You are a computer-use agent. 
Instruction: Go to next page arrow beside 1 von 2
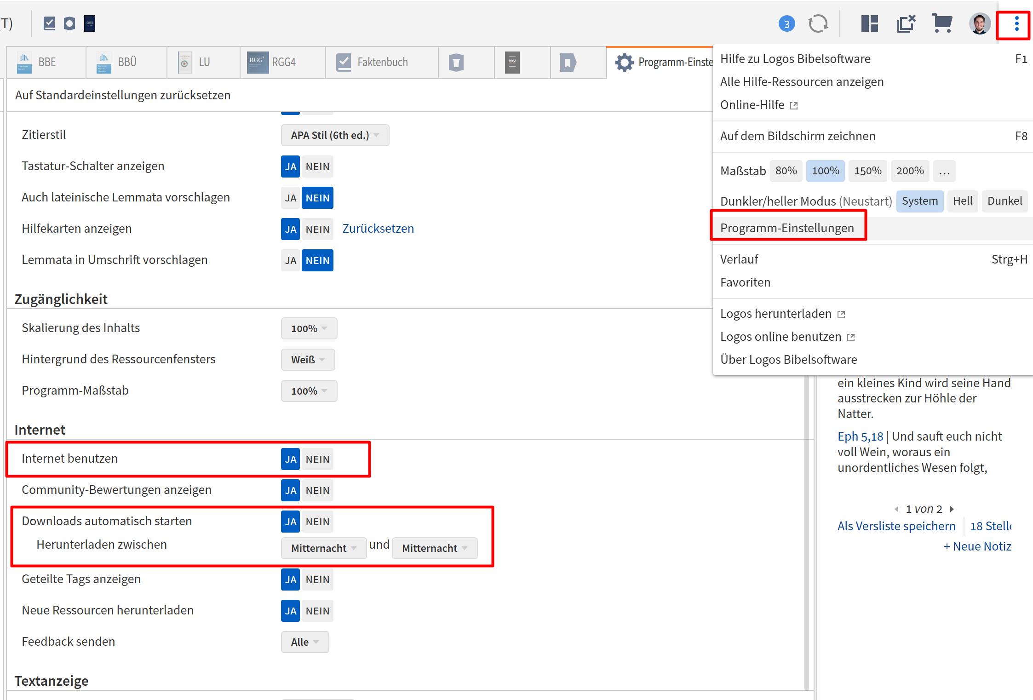pyautogui.click(x=952, y=509)
